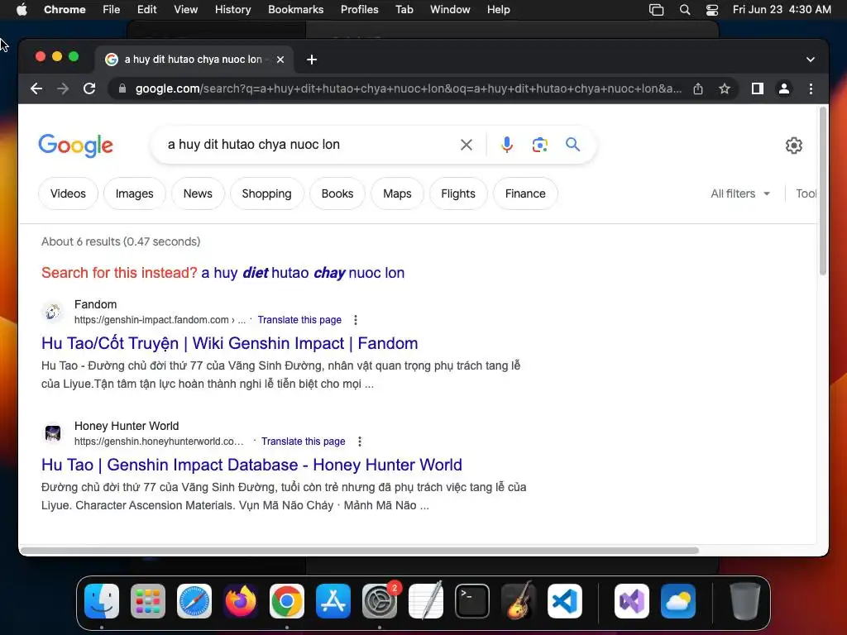Translate the Fandom result page

299,320
